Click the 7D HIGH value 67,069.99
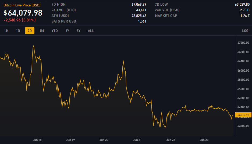The width and height of the screenshot is (252, 144). click(x=139, y=5)
